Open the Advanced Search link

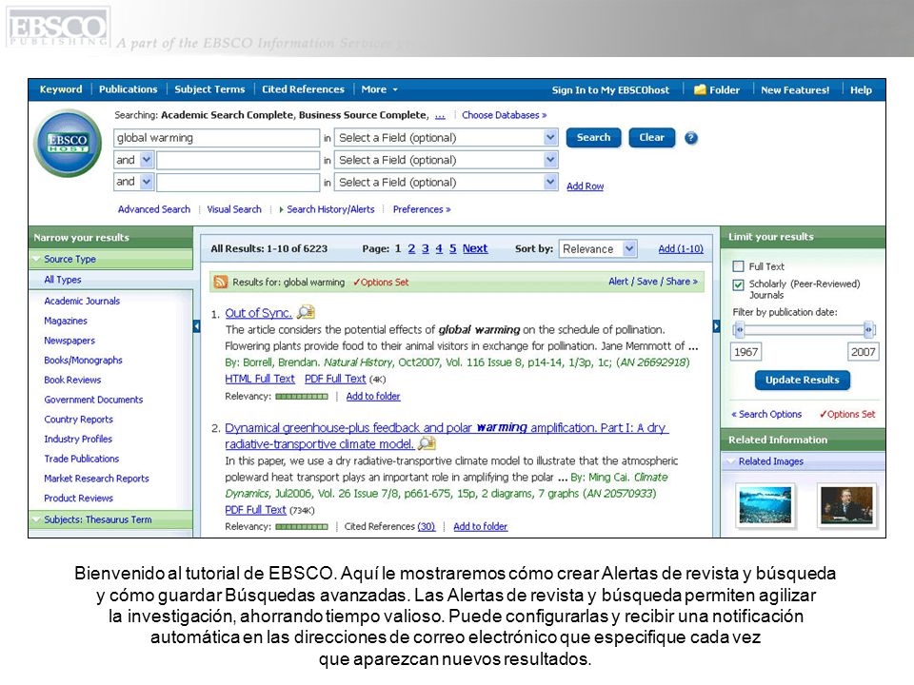pyautogui.click(x=154, y=209)
